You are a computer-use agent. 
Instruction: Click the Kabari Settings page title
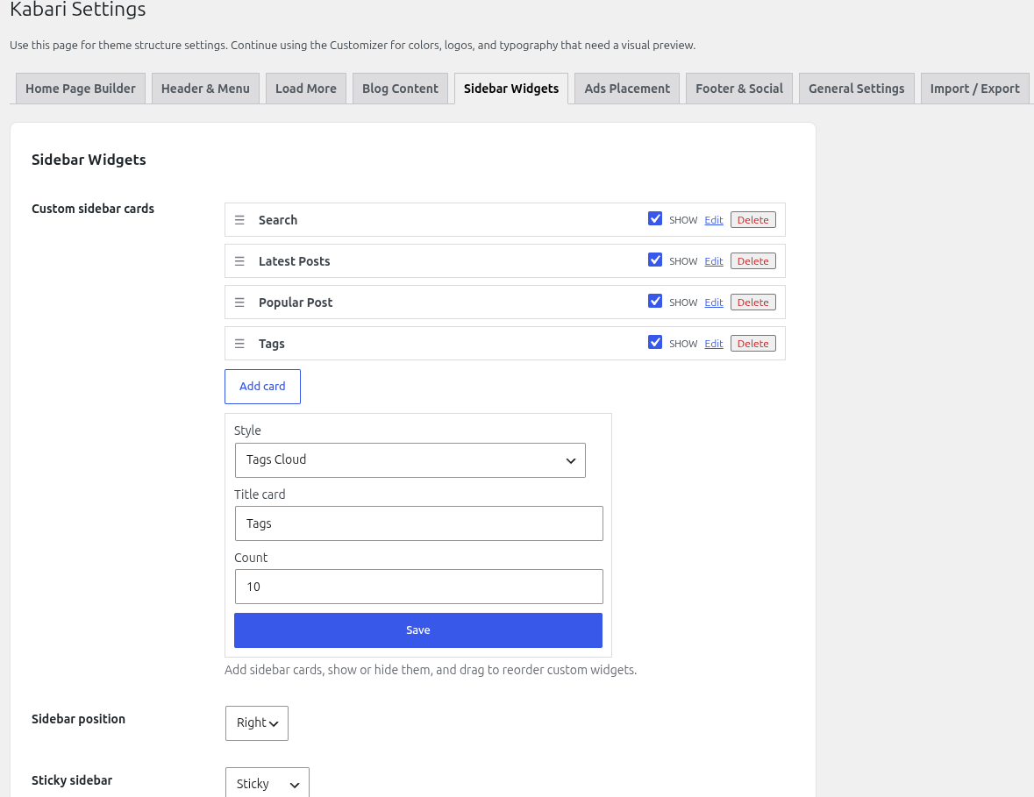[x=78, y=10]
